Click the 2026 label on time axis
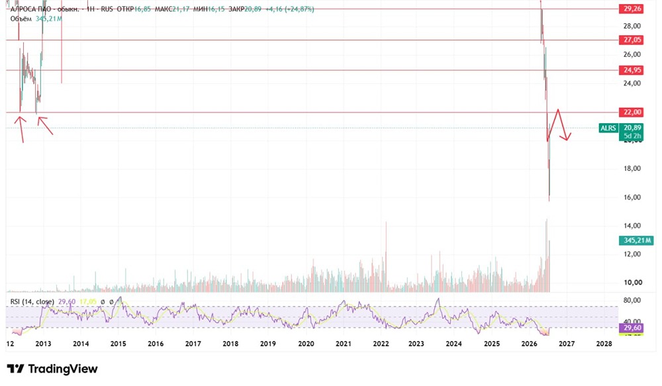 (529, 344)
